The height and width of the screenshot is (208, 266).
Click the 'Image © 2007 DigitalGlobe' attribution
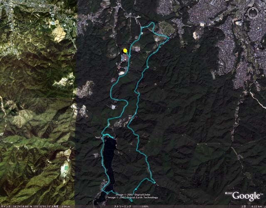pyautogui.click(x=133, y=195)
